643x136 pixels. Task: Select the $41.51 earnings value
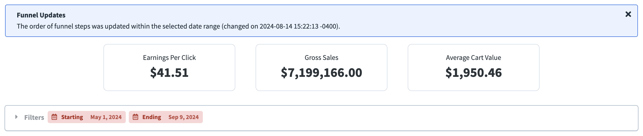tap(169, 73)
